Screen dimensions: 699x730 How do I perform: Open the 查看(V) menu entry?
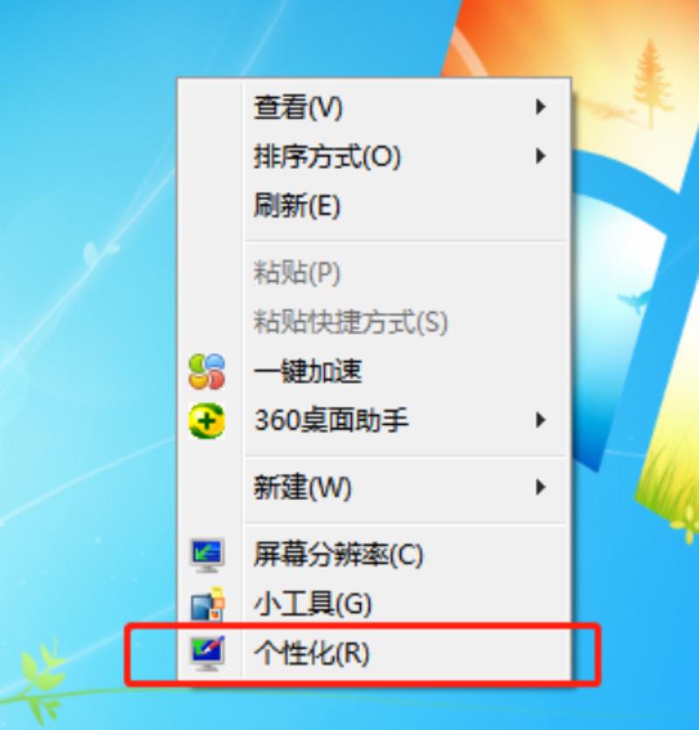[374, 107]
